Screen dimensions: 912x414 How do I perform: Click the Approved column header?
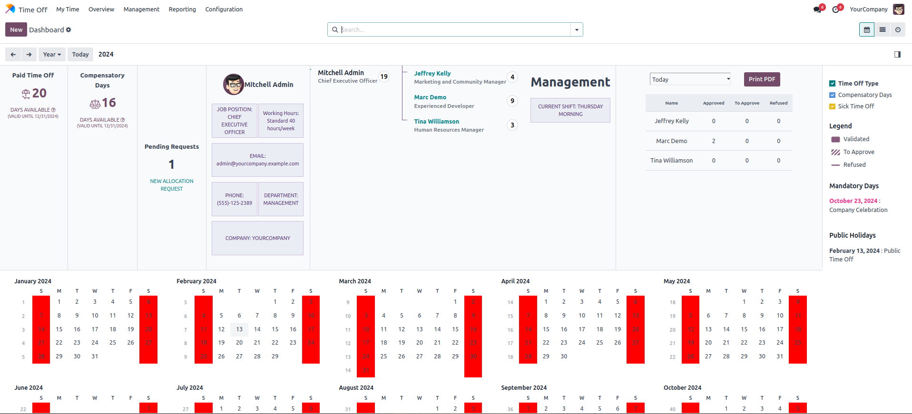tap(714, 103)
